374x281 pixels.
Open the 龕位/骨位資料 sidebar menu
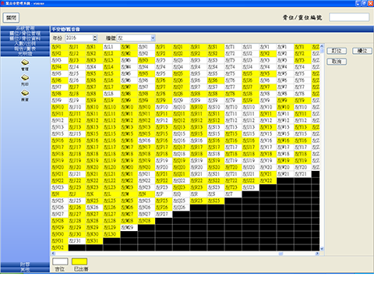pyautogui.click(x=25, y=38)
